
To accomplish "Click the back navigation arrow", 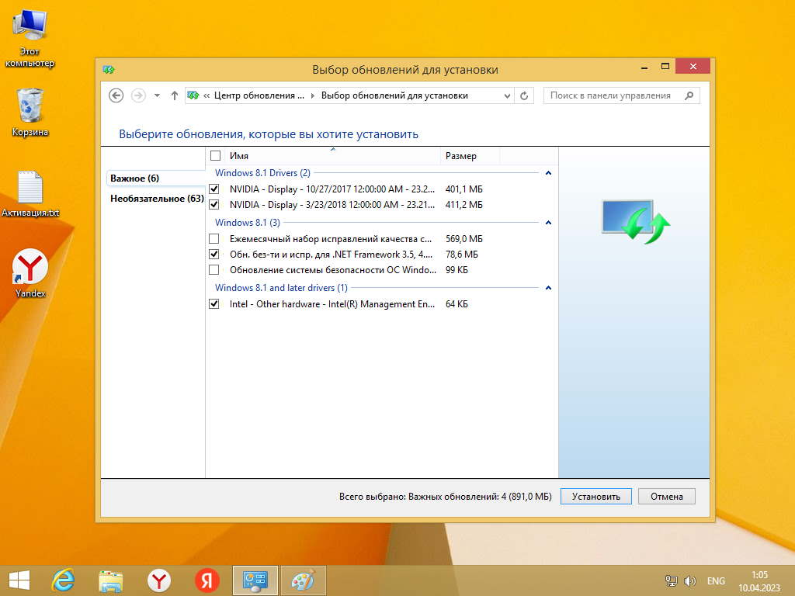I will click(x=116, y=95).
